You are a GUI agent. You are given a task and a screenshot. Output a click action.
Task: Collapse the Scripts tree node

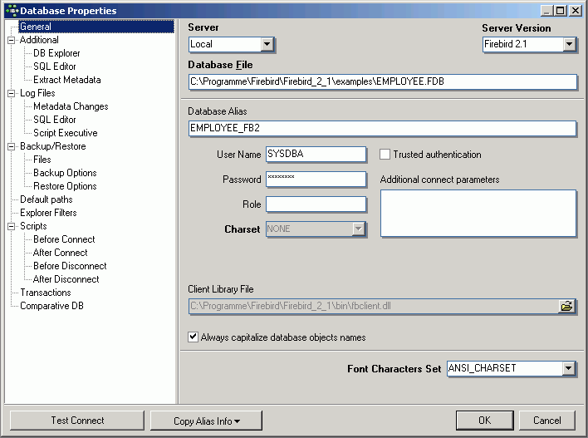[x=12, y=226]
